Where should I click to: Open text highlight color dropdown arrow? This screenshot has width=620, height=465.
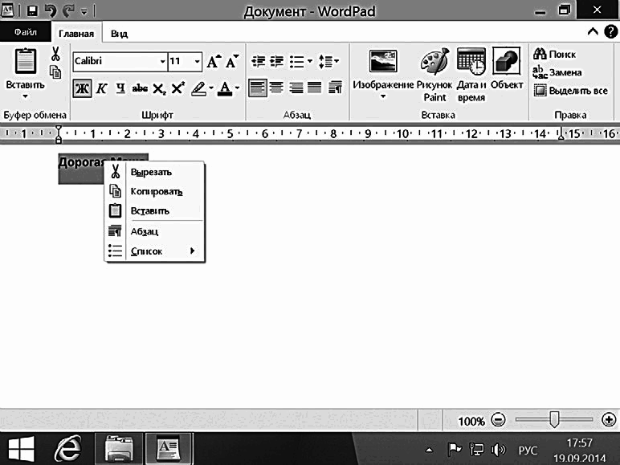coord(211,88)
